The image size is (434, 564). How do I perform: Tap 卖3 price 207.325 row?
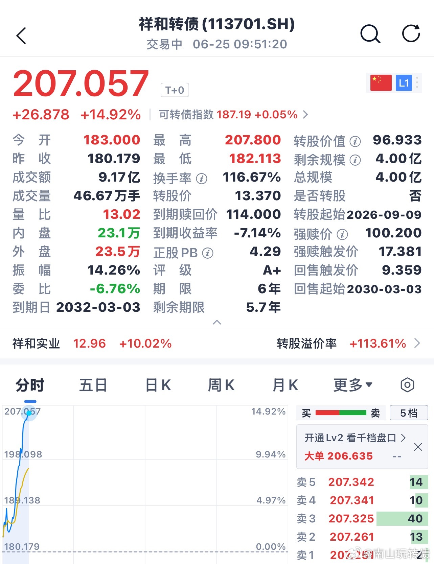click(362, 518)
